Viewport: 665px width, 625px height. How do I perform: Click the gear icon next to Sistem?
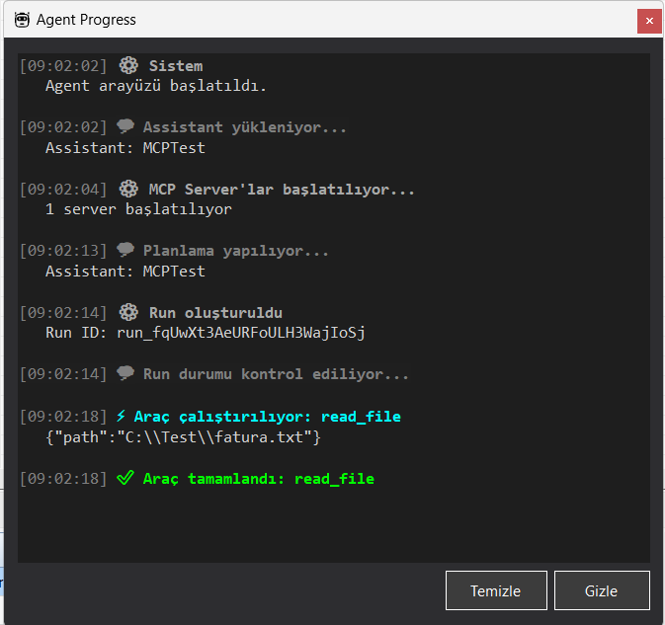(127, 66)
